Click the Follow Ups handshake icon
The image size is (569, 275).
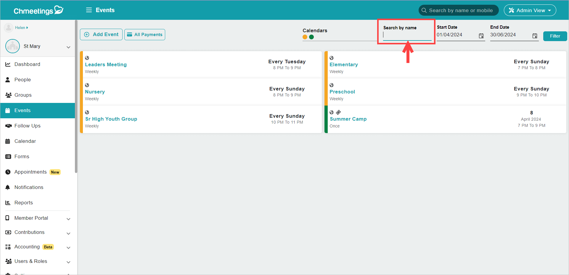click(x=8, y=126)
